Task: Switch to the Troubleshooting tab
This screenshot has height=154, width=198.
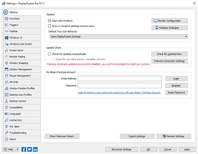Action: [22, 133]
